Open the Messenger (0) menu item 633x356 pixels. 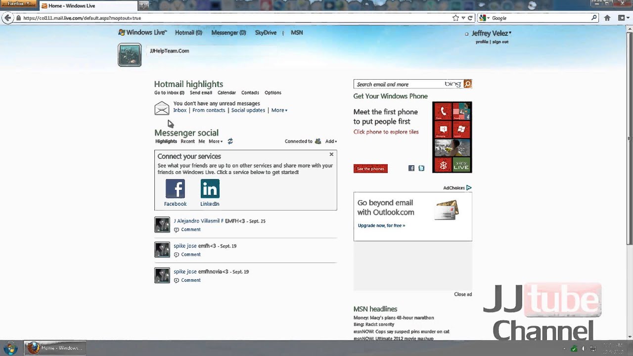coord(228,33)
